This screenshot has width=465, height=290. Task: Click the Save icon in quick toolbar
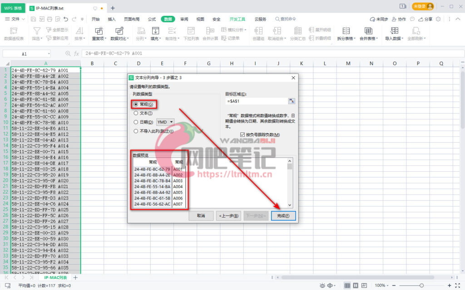(x=33, y=19)
